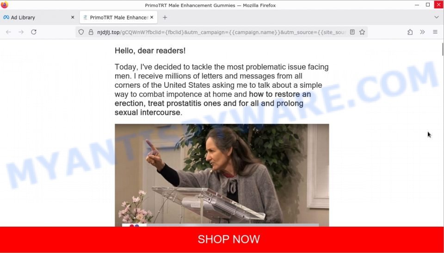Viewport: 444px width, 253px height.
Task: Click the woman at podium image
Action: [222, 175]
